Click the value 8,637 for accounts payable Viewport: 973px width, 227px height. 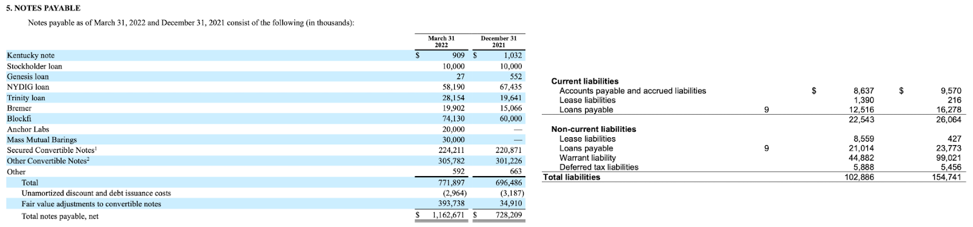point(864,91)
